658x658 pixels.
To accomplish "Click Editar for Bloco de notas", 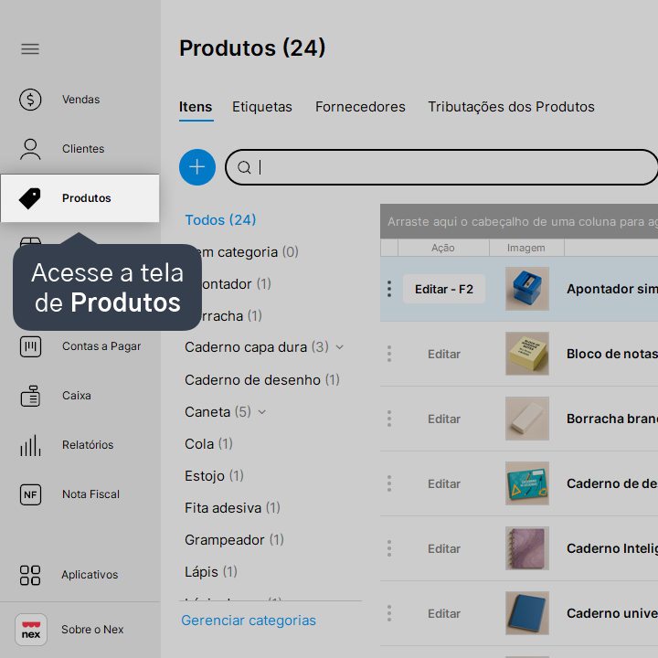I will pyautogui.click(x=444, y=355).
